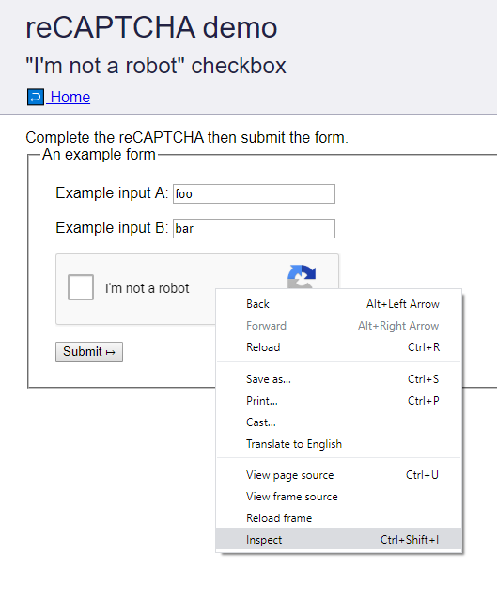Open the Home link
Image resolution: width=497 pixels, height=599 pixels.
point(70,97)
